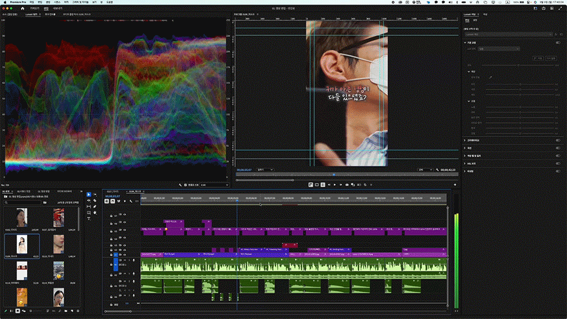The width and height of the screenshot is (567, 319).
Task: Select the Razor tool
Action: [x=95, y=200]
